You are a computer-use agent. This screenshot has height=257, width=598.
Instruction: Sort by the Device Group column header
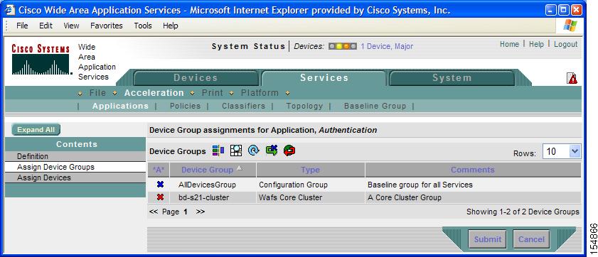(x=207, y=170)
